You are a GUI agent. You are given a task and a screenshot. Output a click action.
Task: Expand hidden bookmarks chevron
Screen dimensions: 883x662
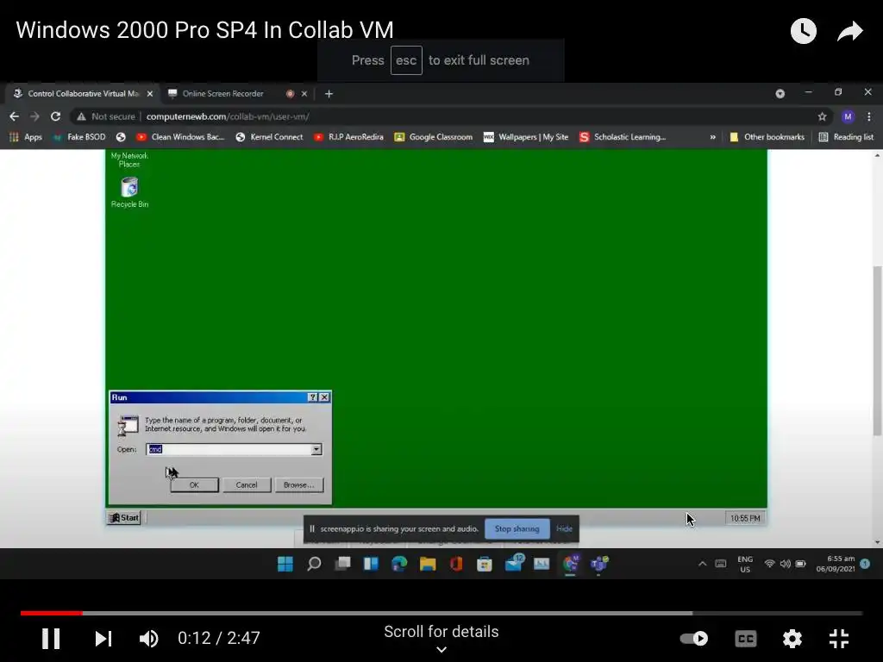click(712, 137)
